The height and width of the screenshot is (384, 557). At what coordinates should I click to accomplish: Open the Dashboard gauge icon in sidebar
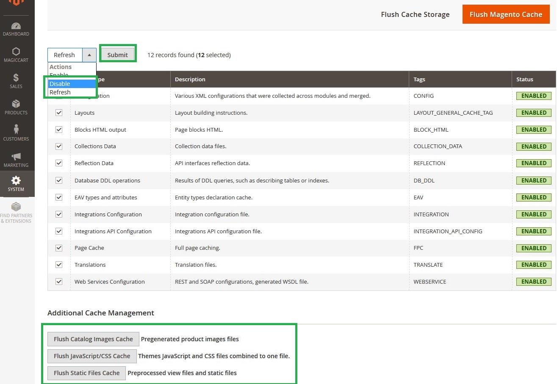tap(16, 26)
